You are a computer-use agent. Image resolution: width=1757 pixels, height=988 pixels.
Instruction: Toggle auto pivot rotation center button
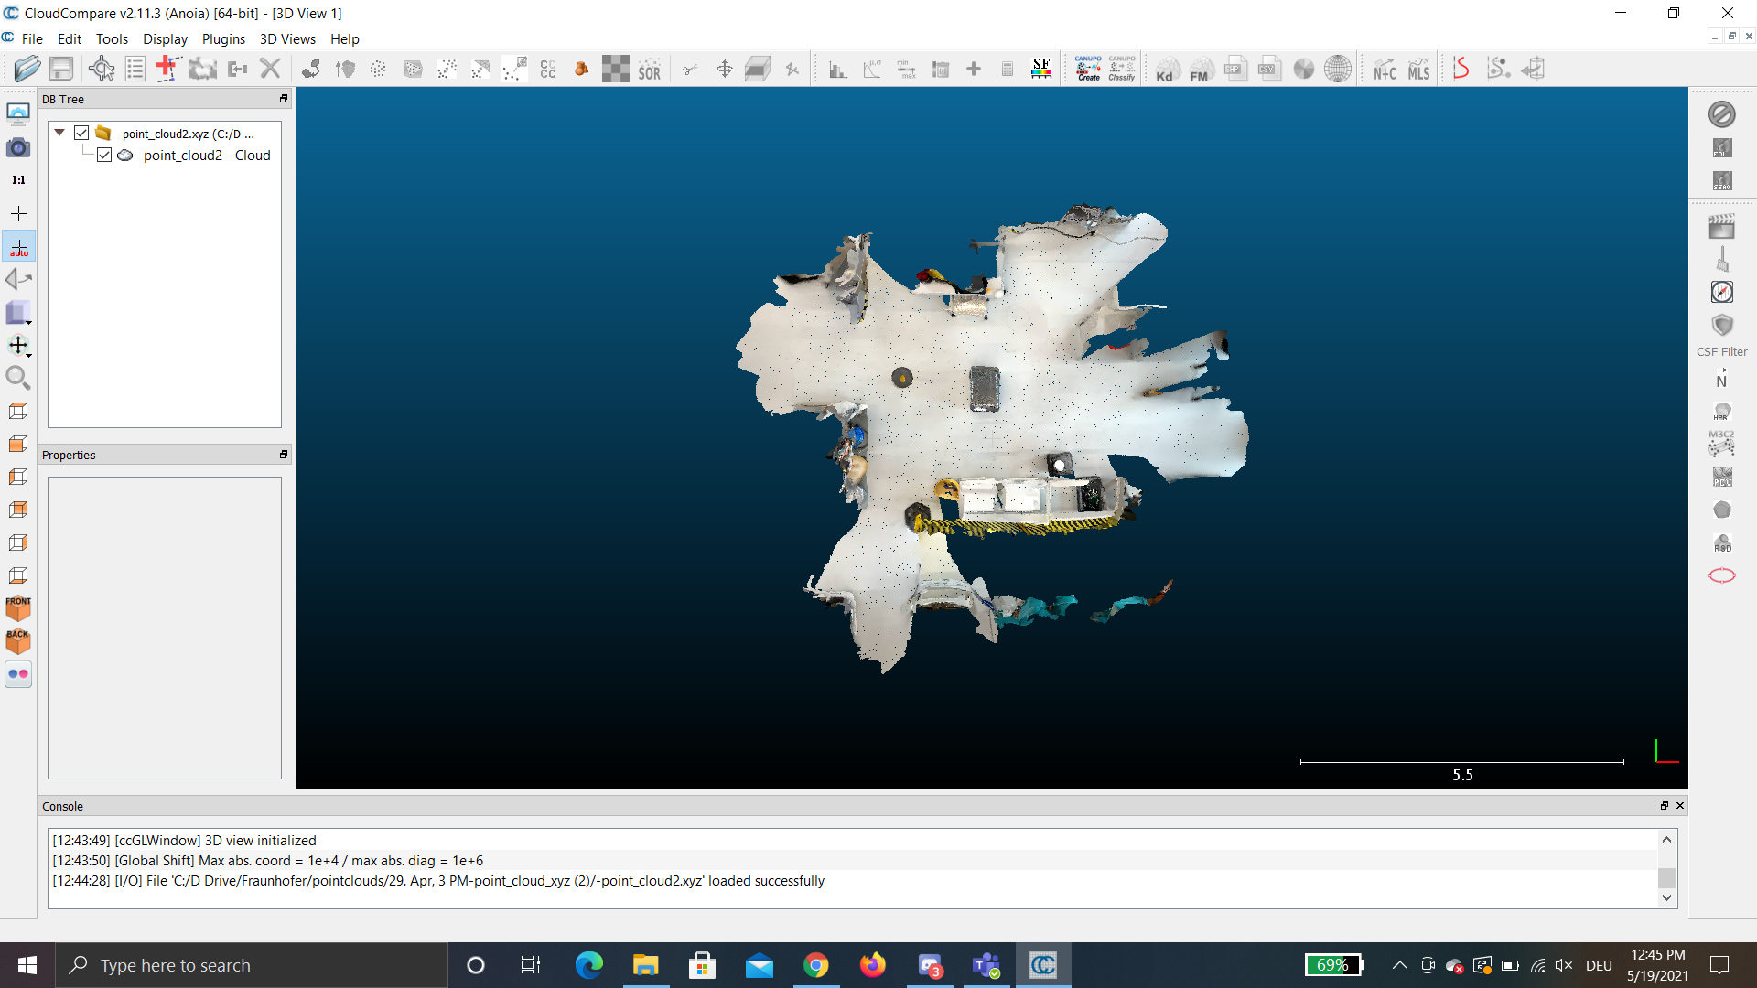18,247
